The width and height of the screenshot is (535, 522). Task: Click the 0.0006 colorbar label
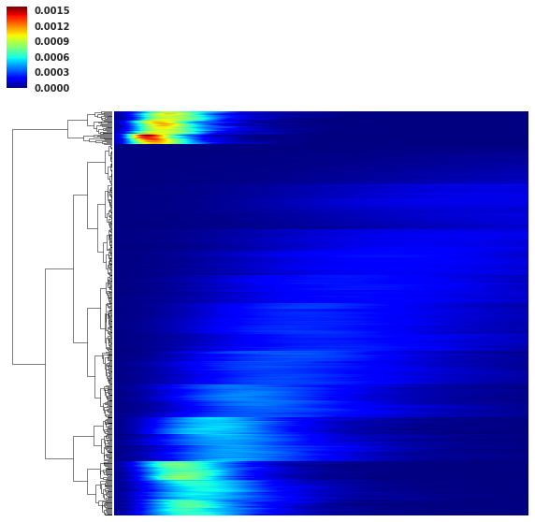click(51, 57)
